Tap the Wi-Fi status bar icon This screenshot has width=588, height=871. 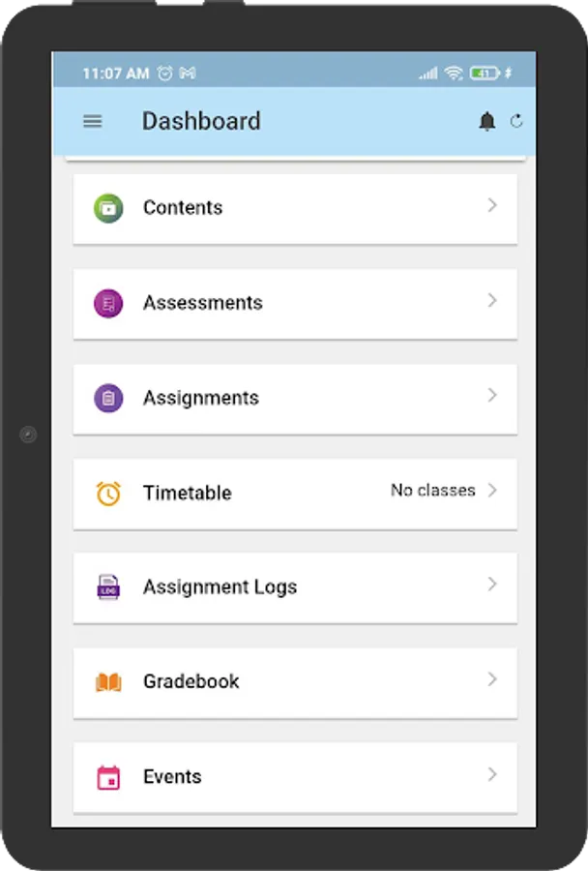point(454,74)
